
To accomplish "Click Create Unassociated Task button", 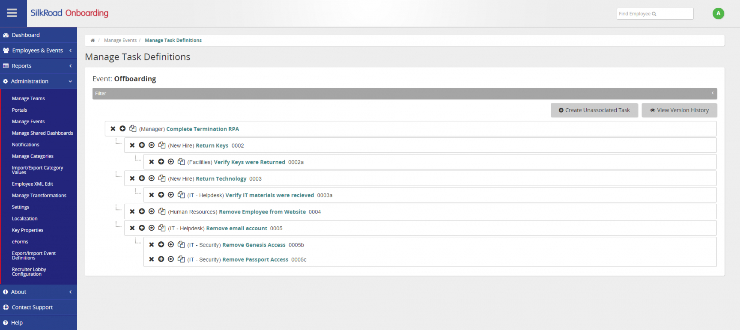I will [x=594, y=110].
